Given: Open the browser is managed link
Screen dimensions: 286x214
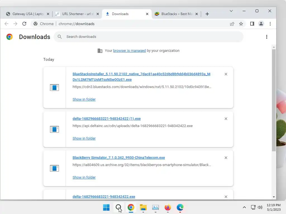Looking at the screenshot, I should [x=129, y=51].
